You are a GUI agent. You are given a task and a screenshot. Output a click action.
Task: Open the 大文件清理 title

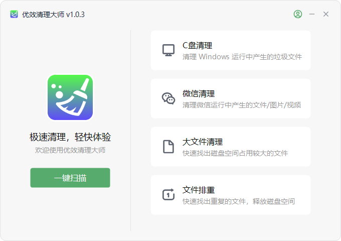click(203, 142)
